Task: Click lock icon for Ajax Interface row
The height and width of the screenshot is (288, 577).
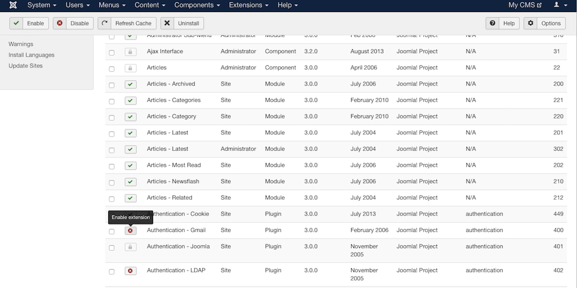Action: coord(130,52)
